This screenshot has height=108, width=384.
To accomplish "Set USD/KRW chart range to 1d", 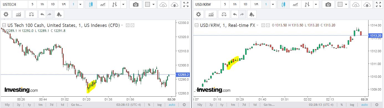I will click(255, 105).
